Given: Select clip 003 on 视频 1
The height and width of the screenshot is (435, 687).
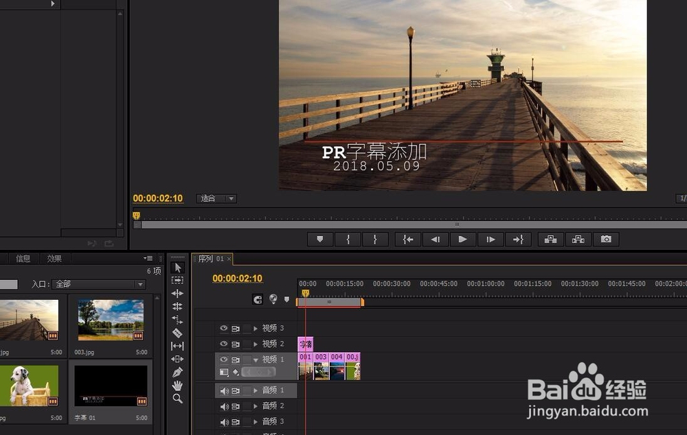Looking at the screenshot, I should coord(321,366).
